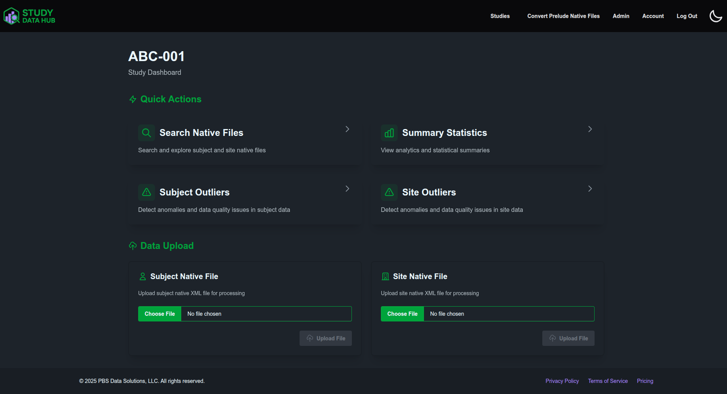Screen dimensions: 727x394
Task: Open the Studies menu
Action: pos(500,16)
